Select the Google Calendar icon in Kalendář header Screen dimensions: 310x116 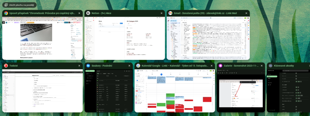(x=138, y=66)
